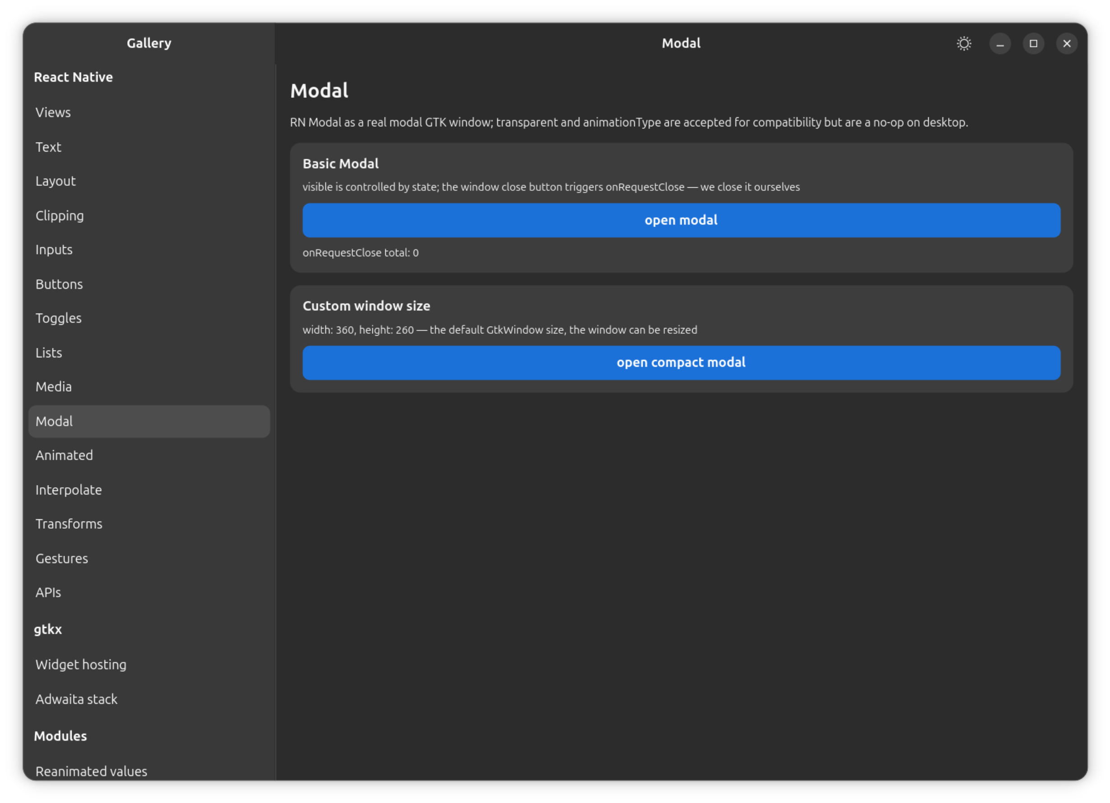Screen dimensions: 1110x803
Task: Click the RN Modal description paragraph
Action: (x=629, y=122)
